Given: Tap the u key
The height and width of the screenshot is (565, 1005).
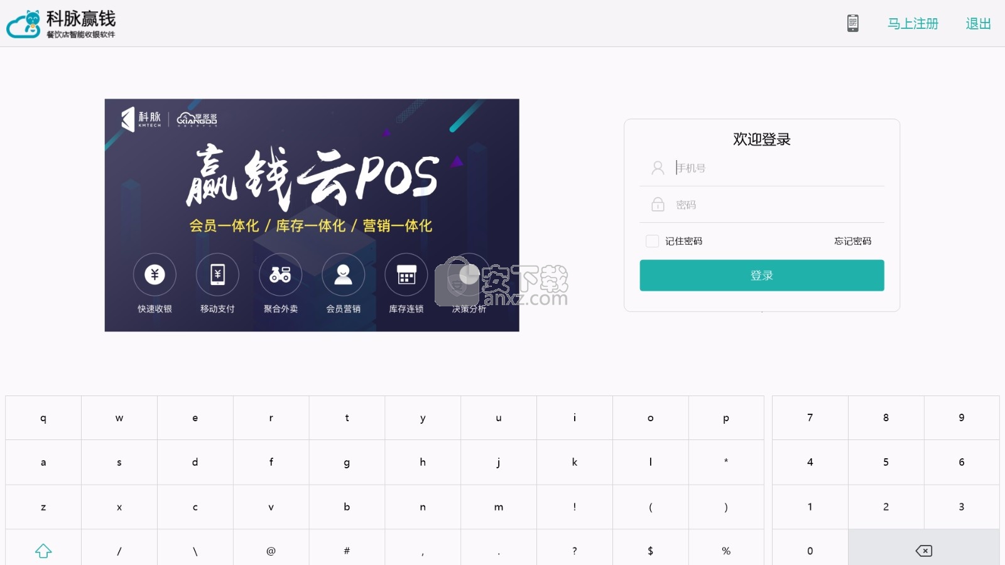Looking at the screenshot, I should pyautogui.click(x=499, y=418).
